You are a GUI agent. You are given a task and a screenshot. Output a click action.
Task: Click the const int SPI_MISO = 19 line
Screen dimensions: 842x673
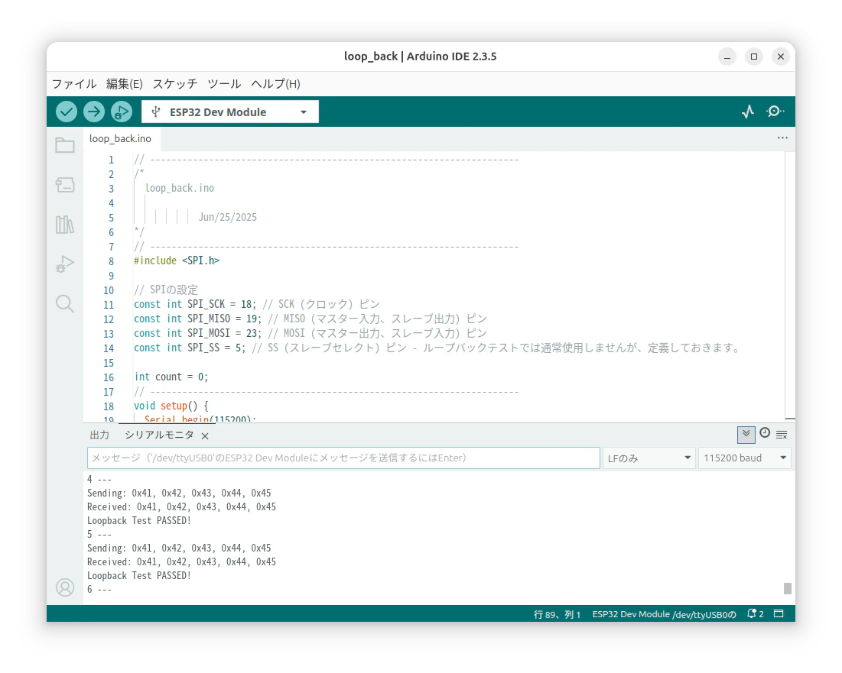point(310,319)
